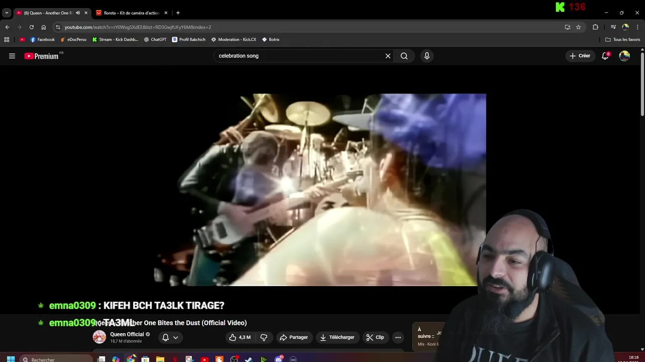
Task: Open the Moderation - Kick.CX bookmark
Action: 234,39
